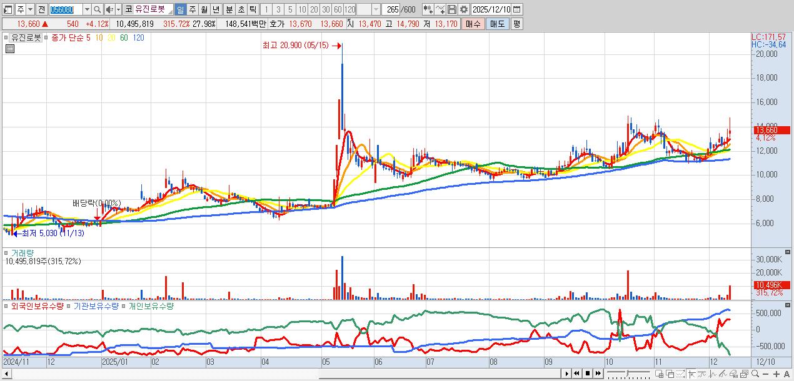Click the wave pattern analysis icon
This screenshot has width=794, height=381.
713,374
